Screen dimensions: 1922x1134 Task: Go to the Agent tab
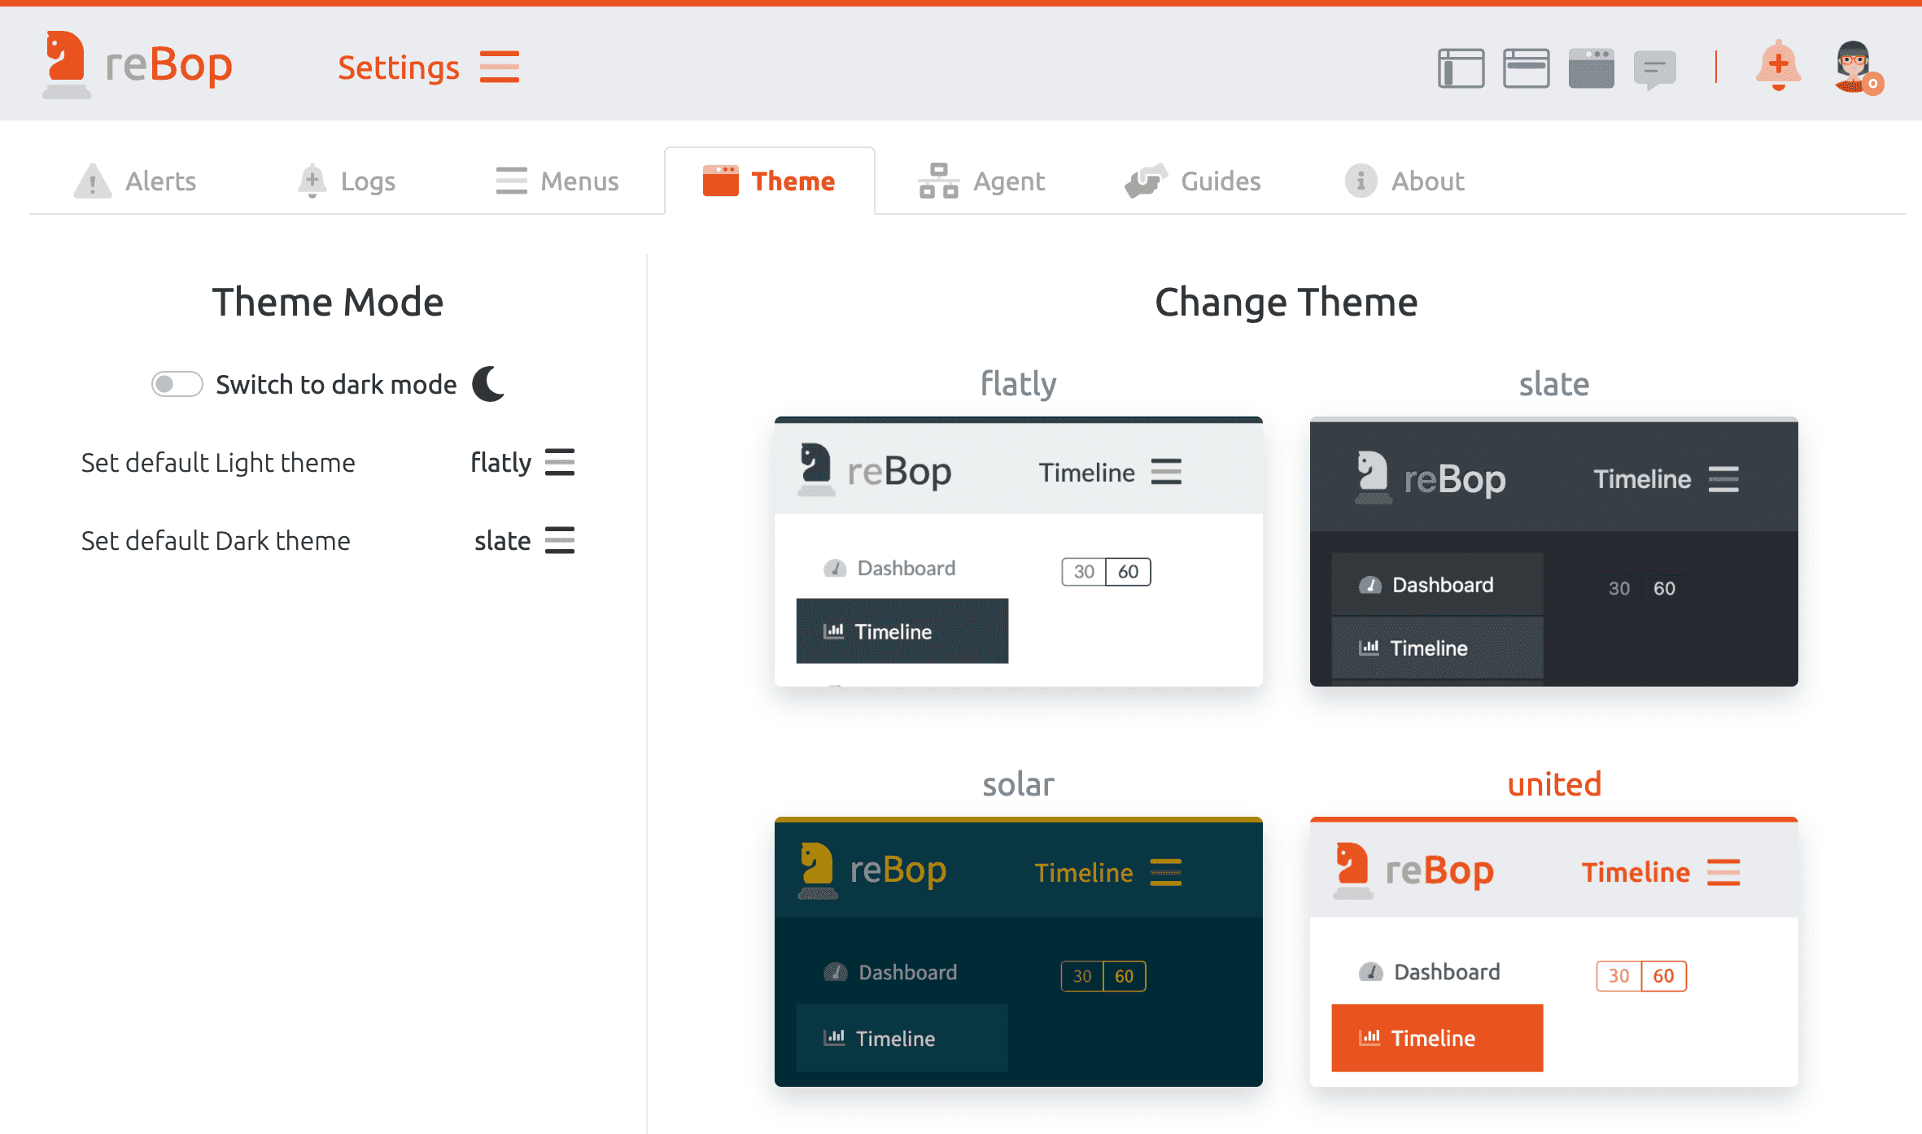pos(981,181)
